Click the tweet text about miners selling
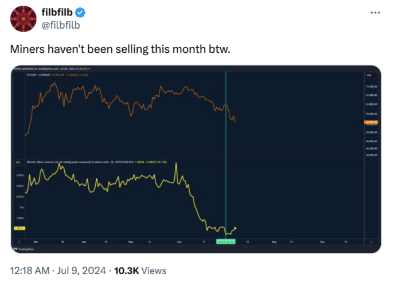 pos(120,49)
